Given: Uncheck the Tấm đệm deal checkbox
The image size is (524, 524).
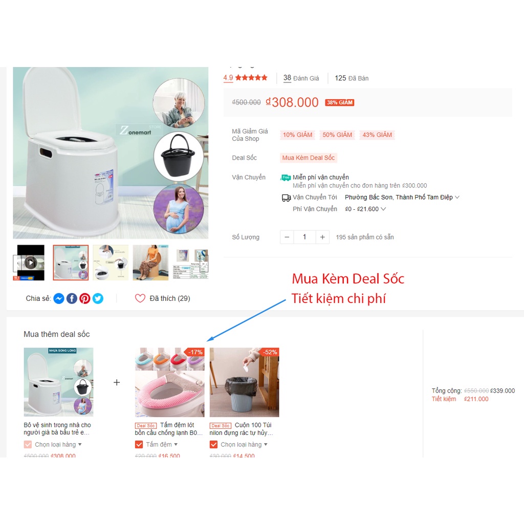Looking at the screenshot, I should (139, 445).
